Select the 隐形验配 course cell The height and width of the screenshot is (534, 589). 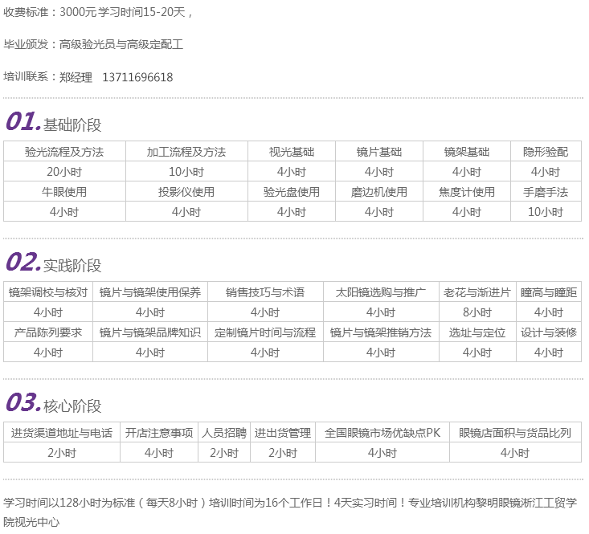coord(546,152)
